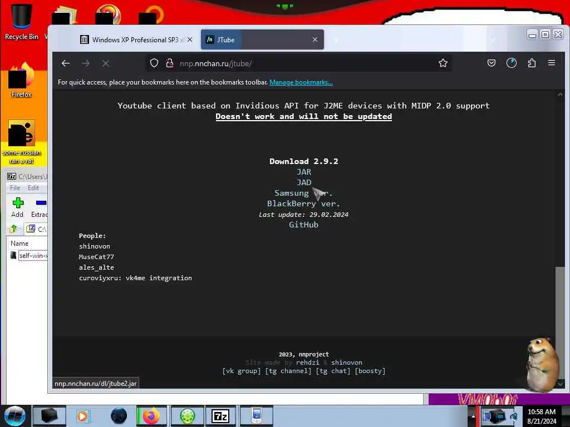The image size is (570, 427).
Task: Stop loading the page with the X button
Action: click(106, 63)
